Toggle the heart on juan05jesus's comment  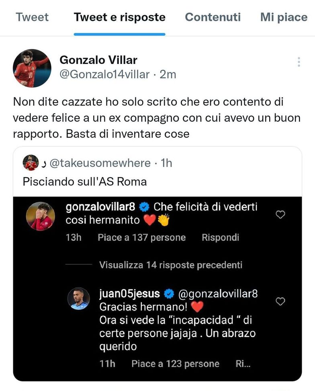[280, 301]
